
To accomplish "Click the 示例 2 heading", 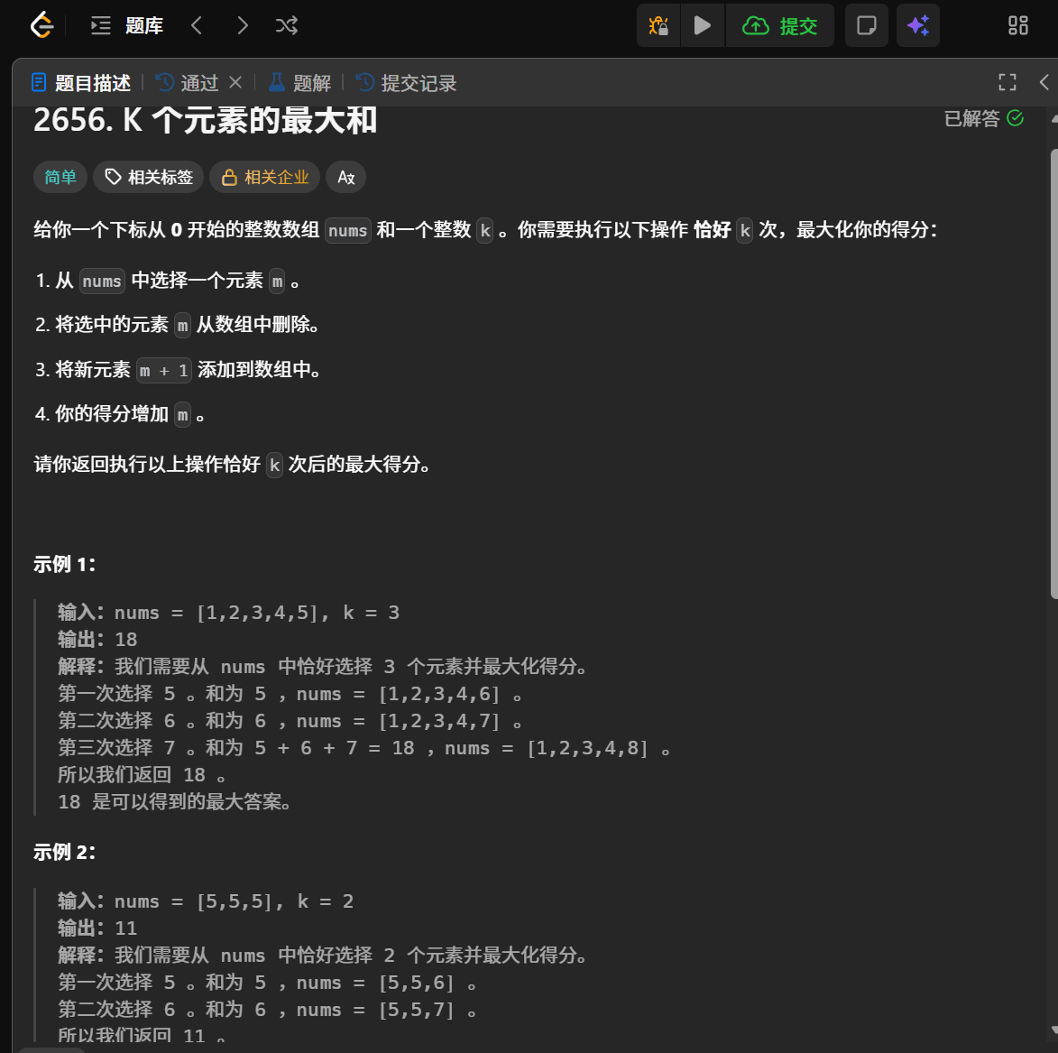I will coord(65,852).
